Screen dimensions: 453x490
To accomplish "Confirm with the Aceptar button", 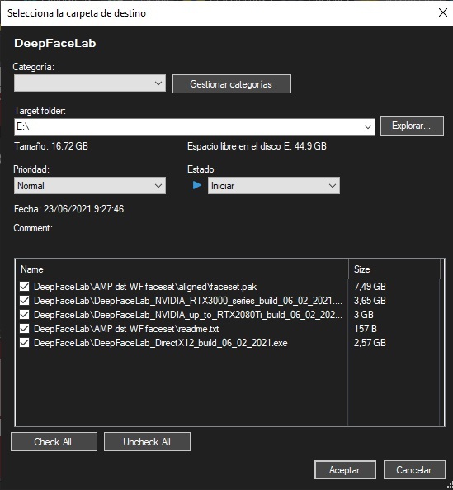I will pos(345,469).
